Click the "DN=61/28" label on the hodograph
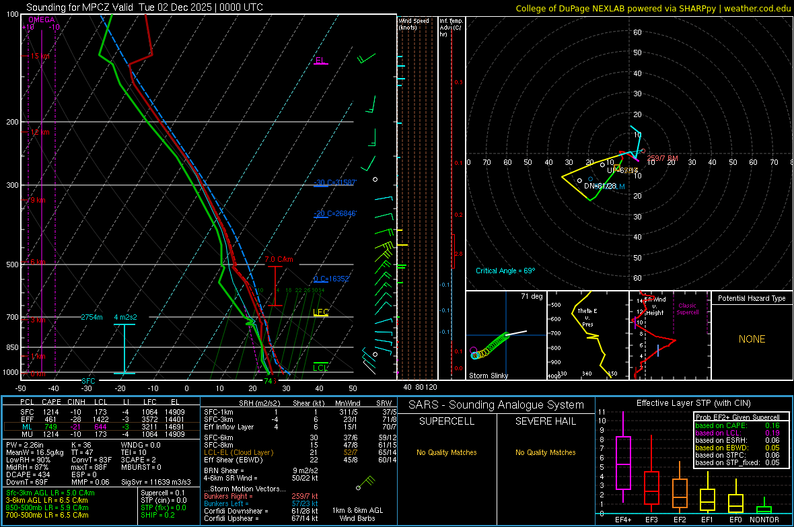 click(x=600, y=186)
